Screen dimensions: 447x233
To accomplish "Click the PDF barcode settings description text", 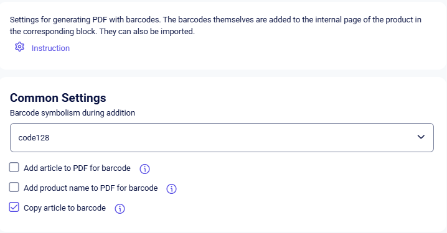I will click(215, 25).
